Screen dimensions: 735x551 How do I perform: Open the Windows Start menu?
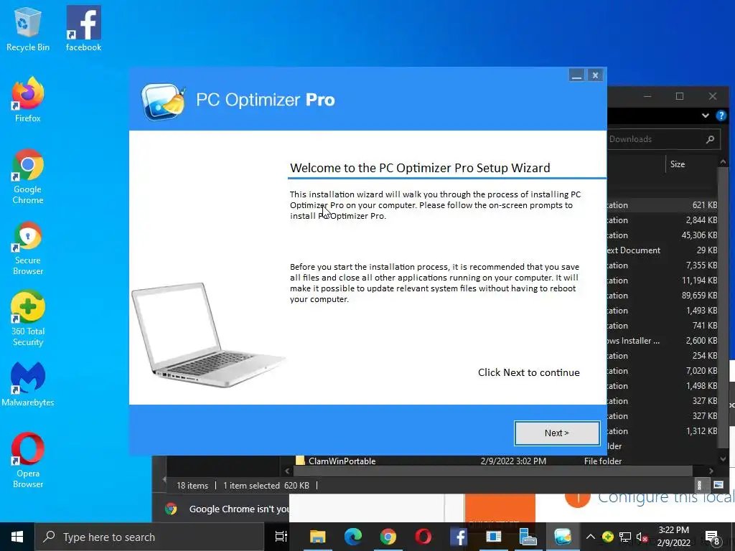pos(17,537)
